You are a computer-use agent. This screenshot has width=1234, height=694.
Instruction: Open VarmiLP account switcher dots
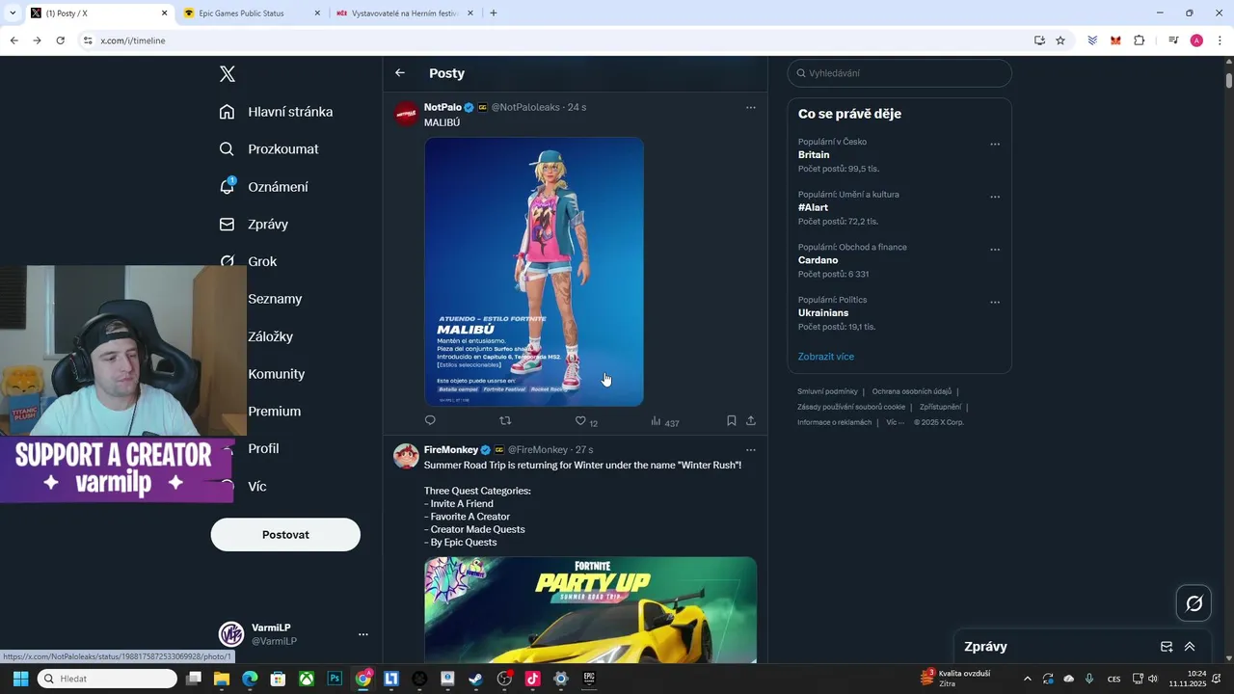(363, 634)
